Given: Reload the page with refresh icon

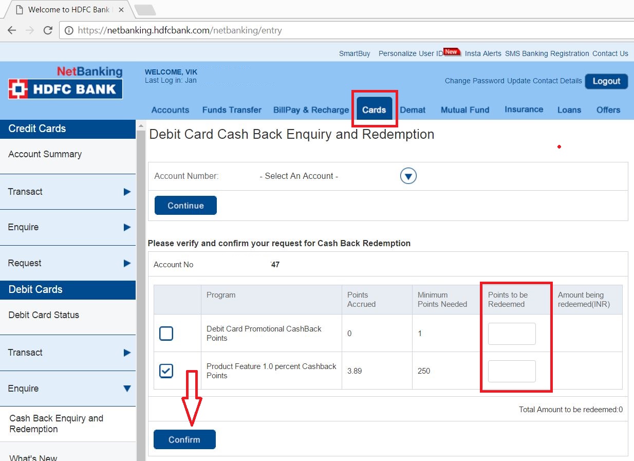Looking at the screenshot, I should point(48,30).
